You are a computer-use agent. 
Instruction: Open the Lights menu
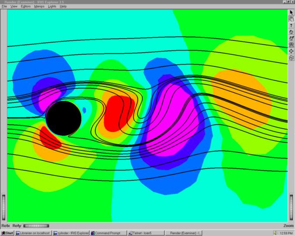click(x=52, y=7)
